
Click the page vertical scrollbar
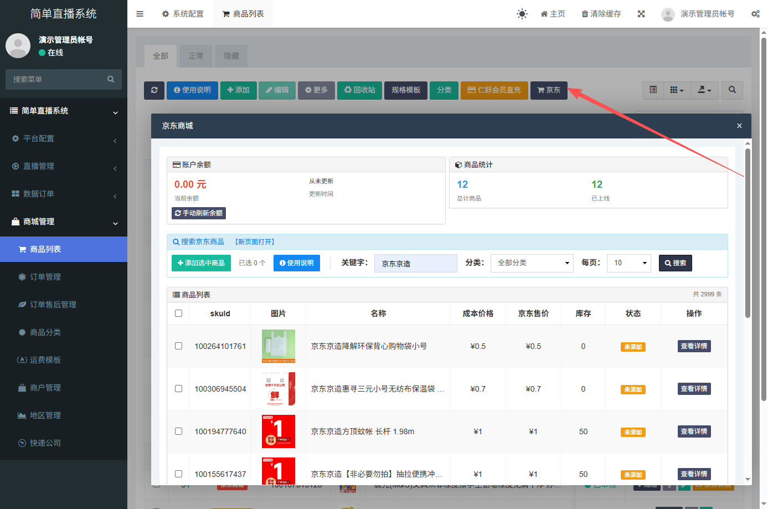764,219
